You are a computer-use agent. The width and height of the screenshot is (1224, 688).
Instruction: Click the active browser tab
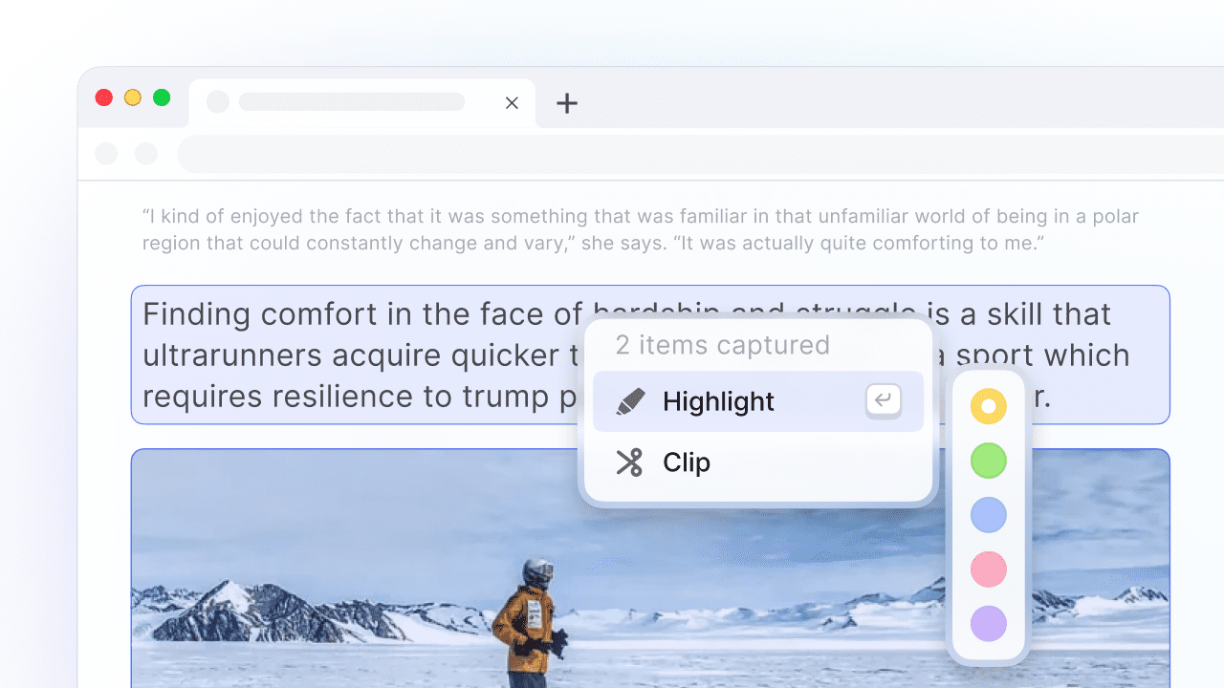(x=362, y=103)
